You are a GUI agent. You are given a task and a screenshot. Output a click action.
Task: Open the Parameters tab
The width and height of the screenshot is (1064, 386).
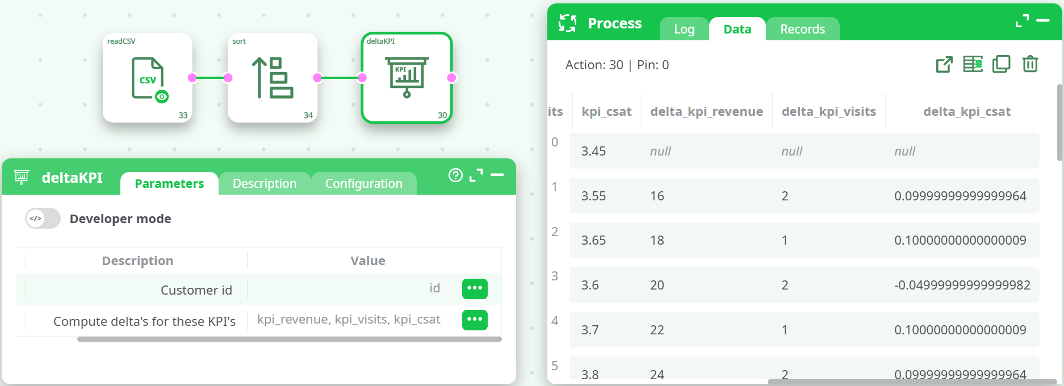click(x=169, y=183)
